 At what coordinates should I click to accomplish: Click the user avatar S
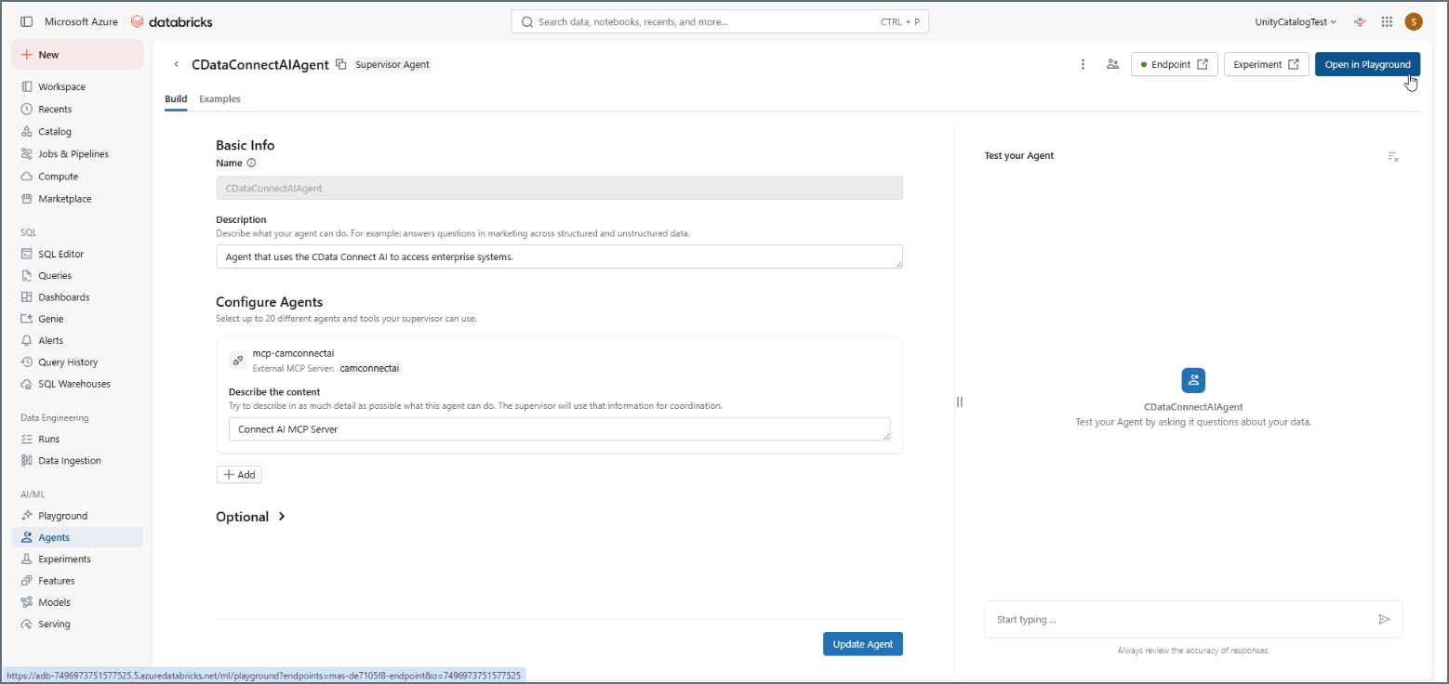point(1414,21)
